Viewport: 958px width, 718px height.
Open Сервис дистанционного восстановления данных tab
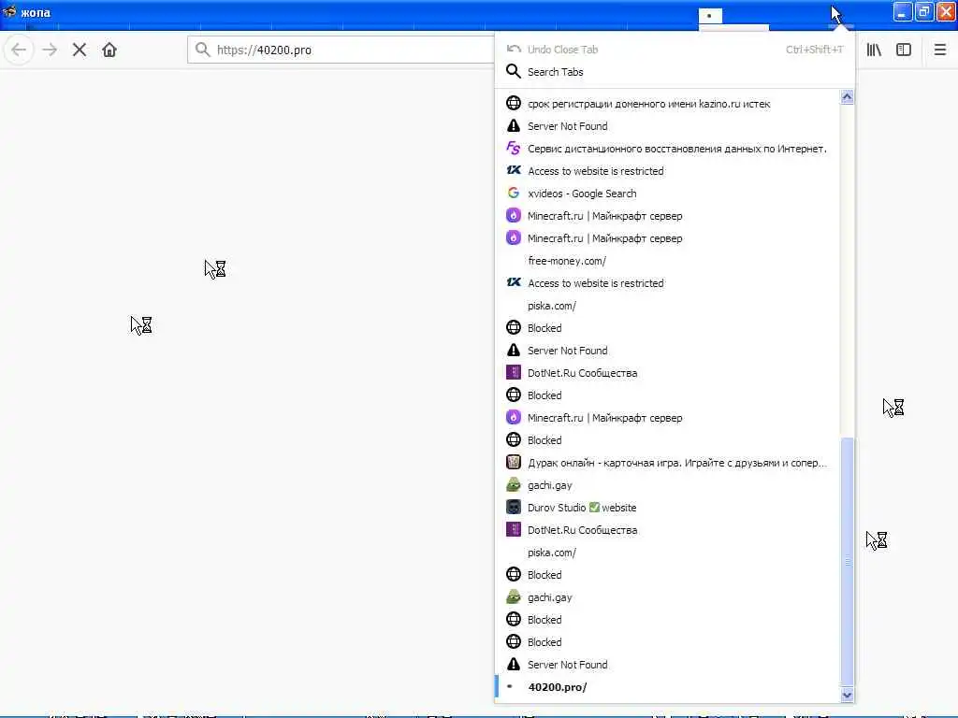(x=667, y=149)
